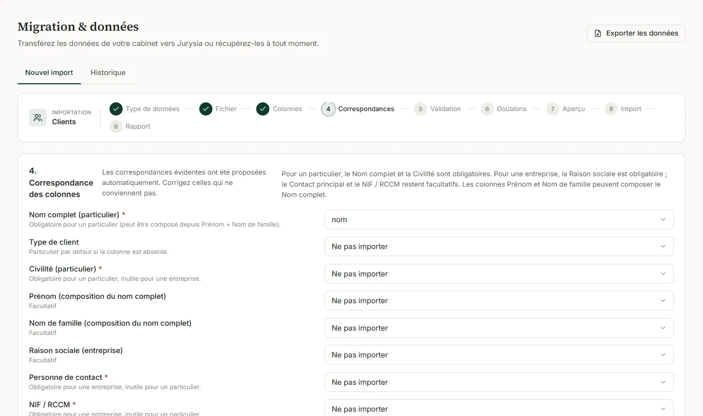This screenshot has height=416, width=703.
Task: Click the Correspondance des colonnes section title
Action: [x=61, y=183]
